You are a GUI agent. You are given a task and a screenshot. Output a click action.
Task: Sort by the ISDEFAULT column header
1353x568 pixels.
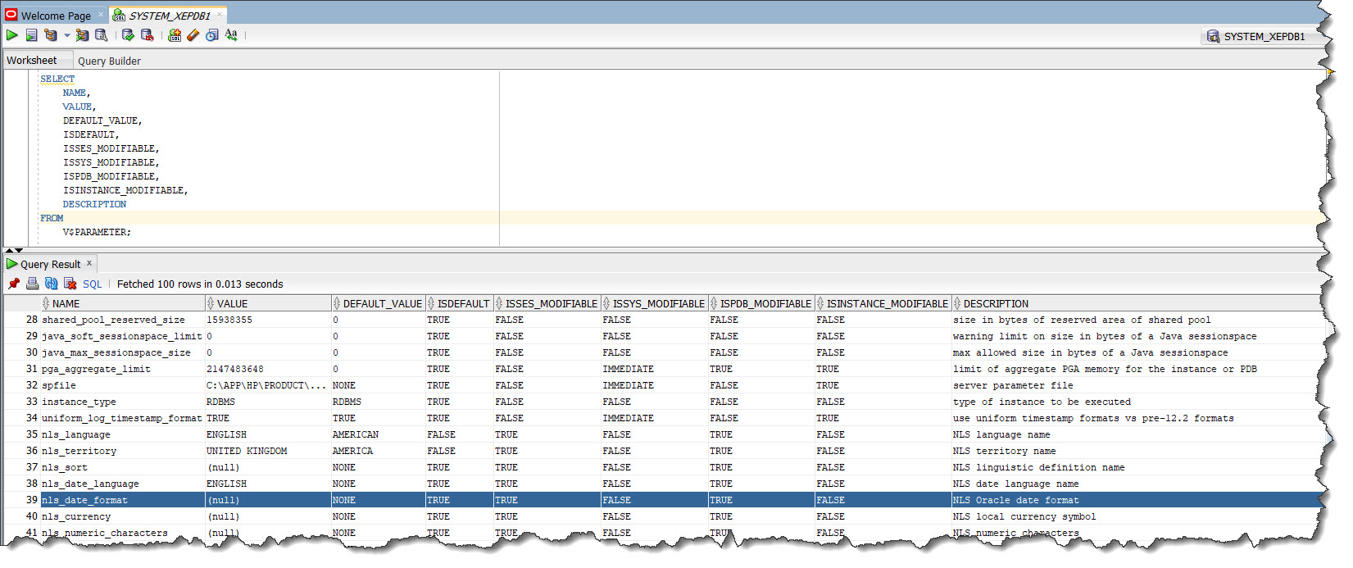[x=460, y=303]
